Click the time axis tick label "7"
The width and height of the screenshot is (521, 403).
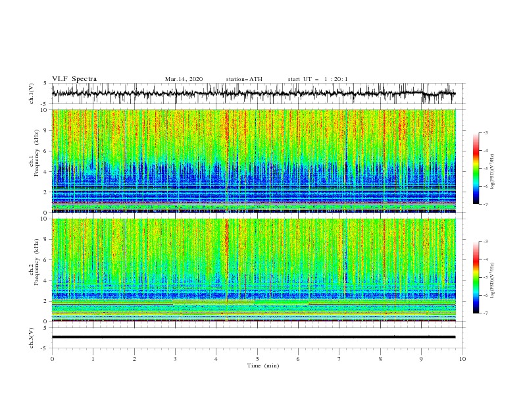point(339,359)
